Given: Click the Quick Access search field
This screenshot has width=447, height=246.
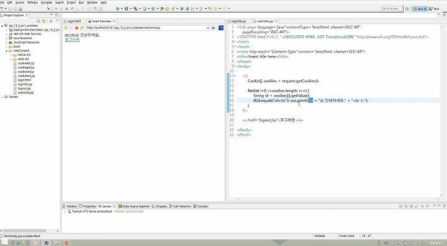Looking at the screenshot, I should [391, 9].
